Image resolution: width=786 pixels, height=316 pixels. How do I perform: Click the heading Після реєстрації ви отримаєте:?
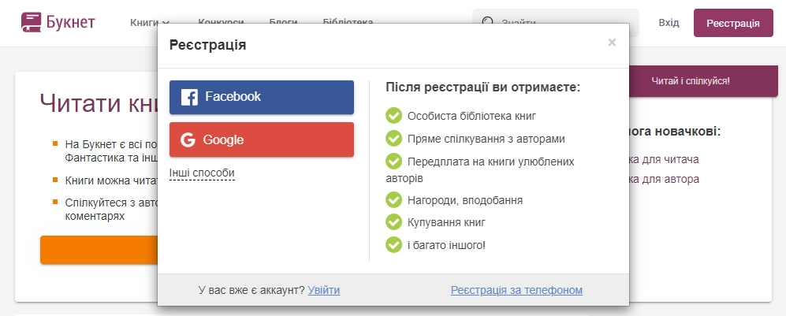click(482, 87)
